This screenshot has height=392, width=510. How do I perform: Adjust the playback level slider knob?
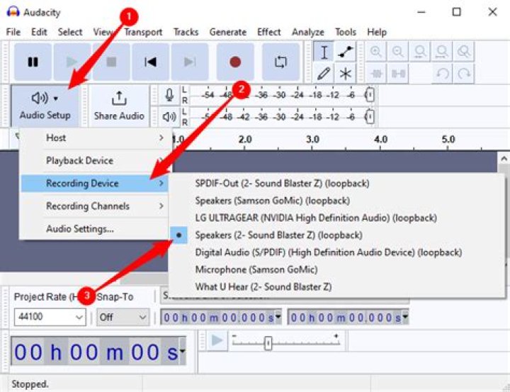coord(370,116)
